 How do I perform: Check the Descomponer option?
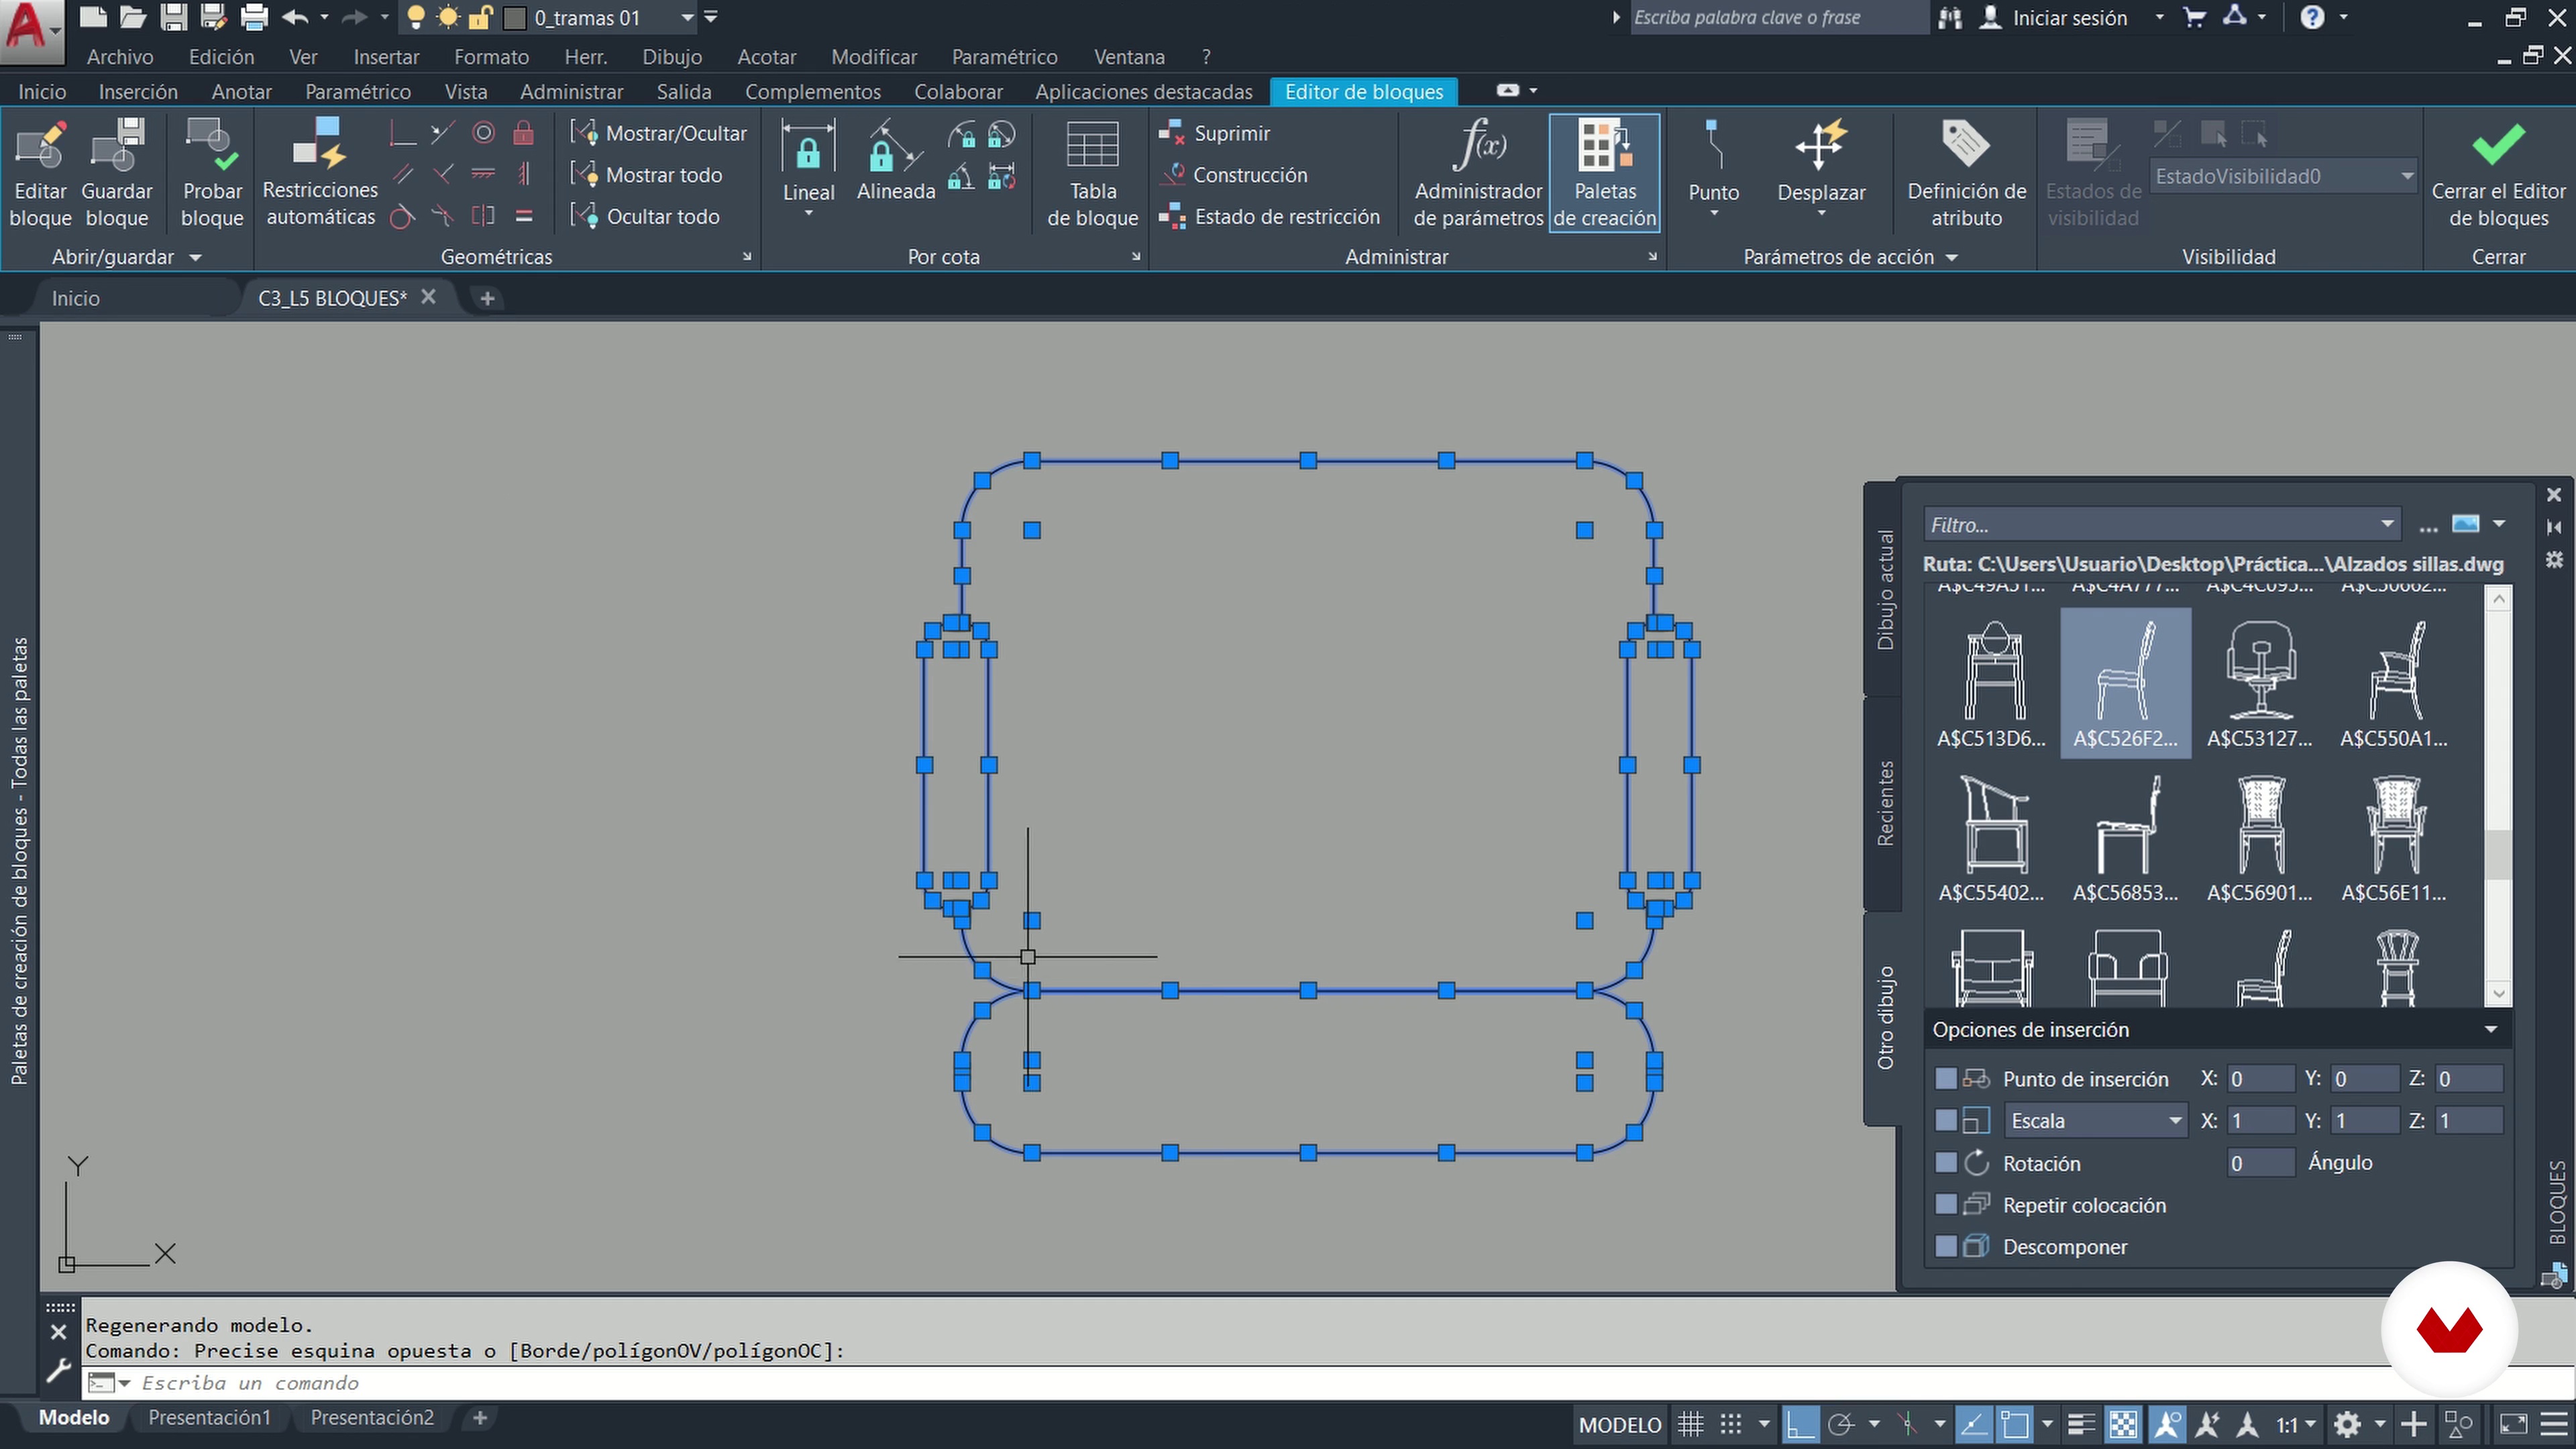coord(1945,1246)
